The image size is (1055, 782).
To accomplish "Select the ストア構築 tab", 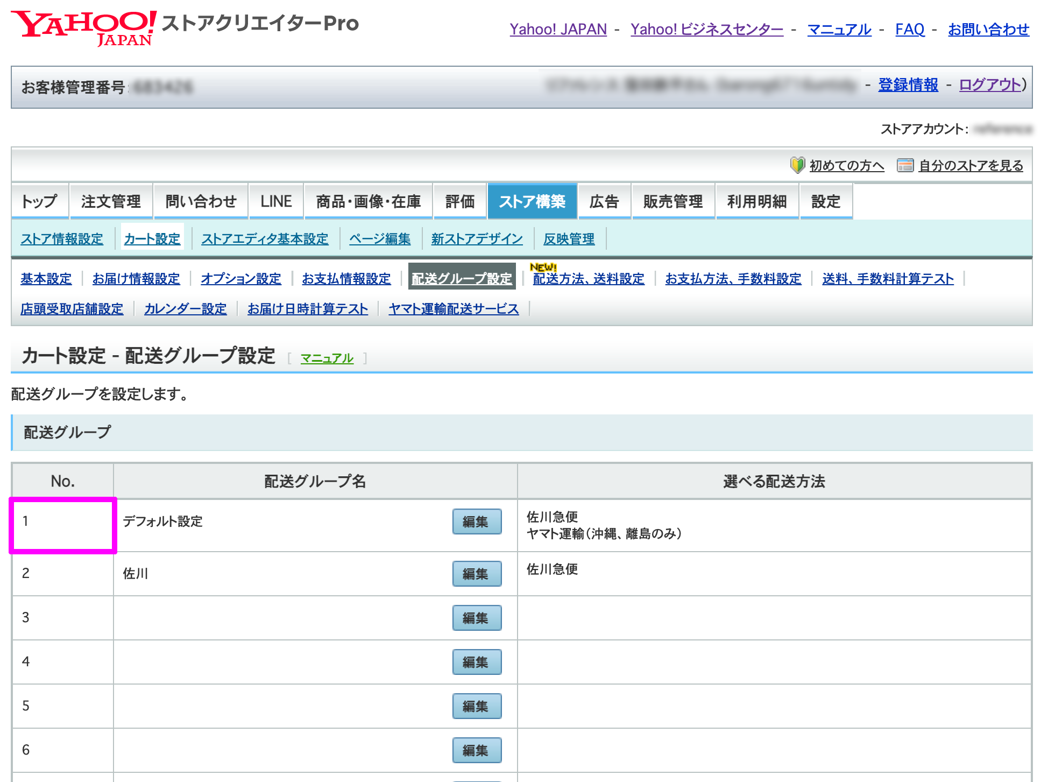I will point(532,201).
